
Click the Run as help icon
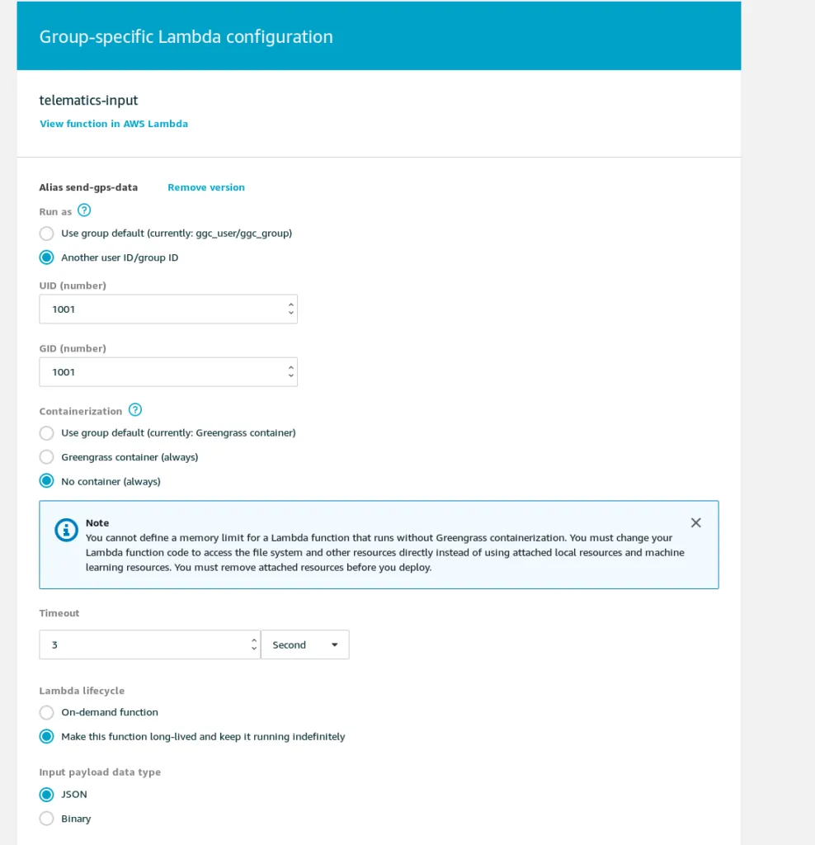coord(84,211)
